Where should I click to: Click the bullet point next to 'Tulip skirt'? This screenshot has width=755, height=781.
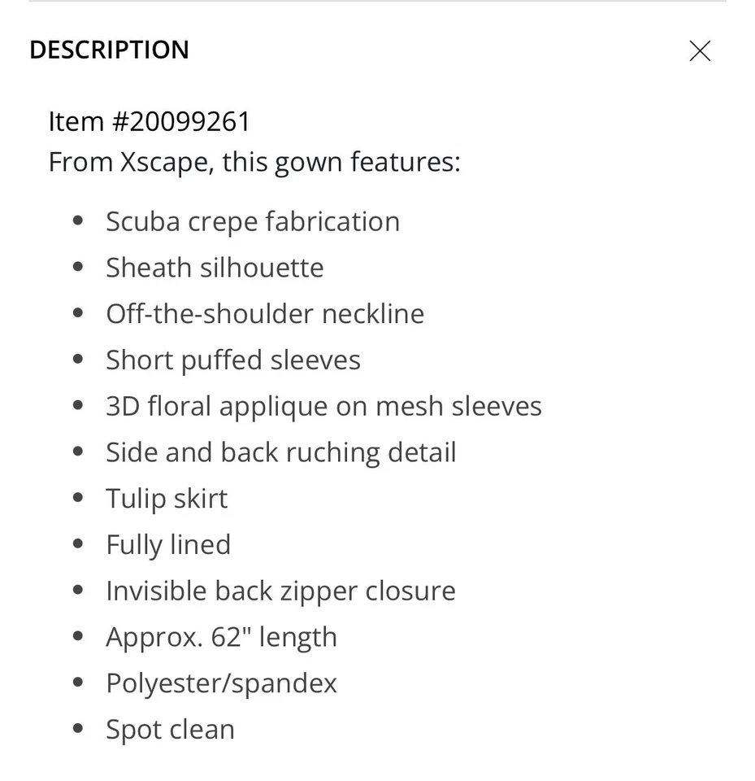click(x=78, y=499)
